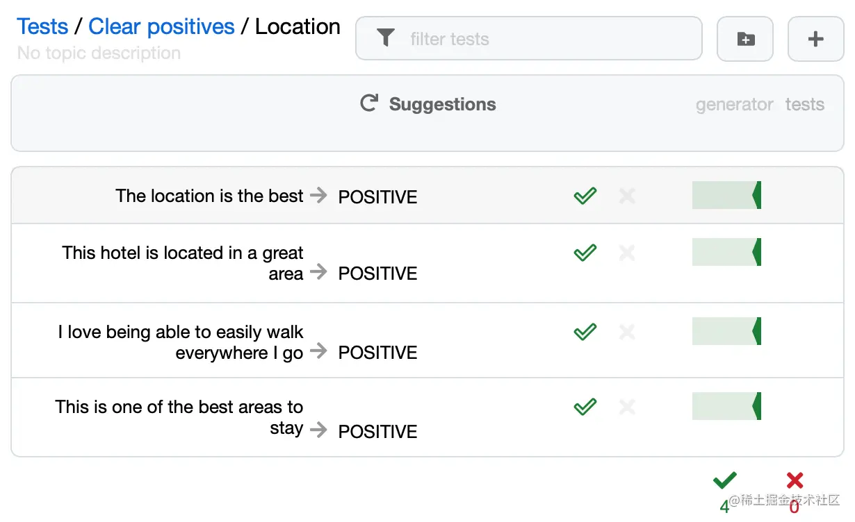855x522 pixels.
Task: Click score bar for 'The location is the best'
Action: (726, 195)
